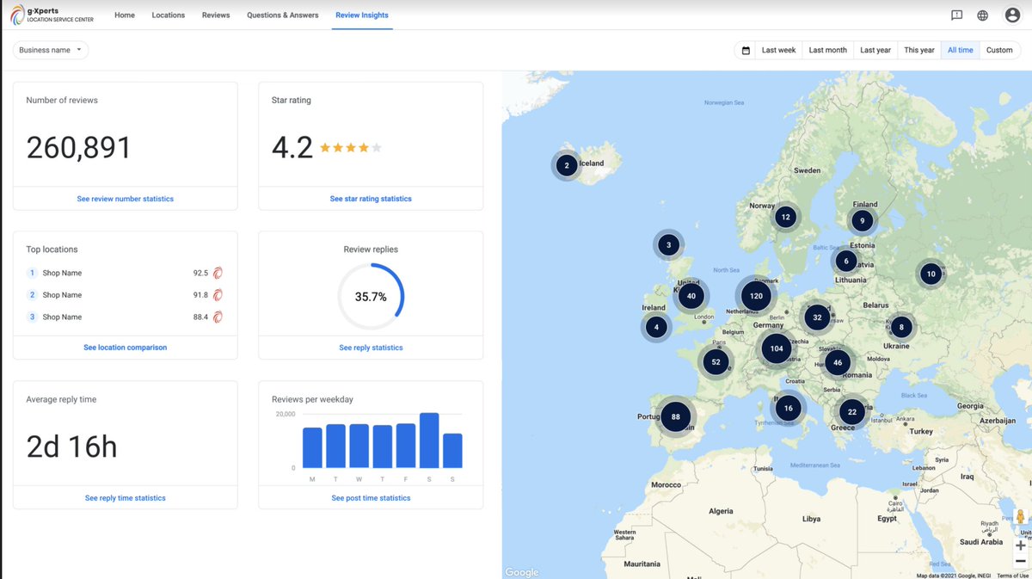Open See reply time statistics
This screenshot has width=1032, height=579.
pos(126,498)
